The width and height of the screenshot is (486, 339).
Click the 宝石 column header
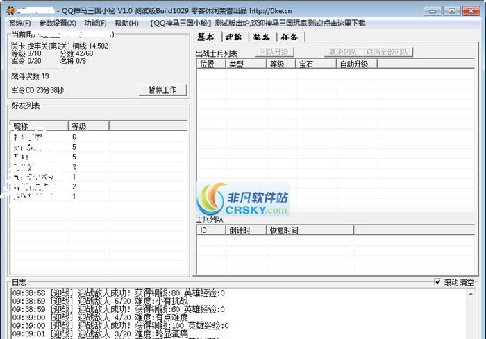click(316, 64)
